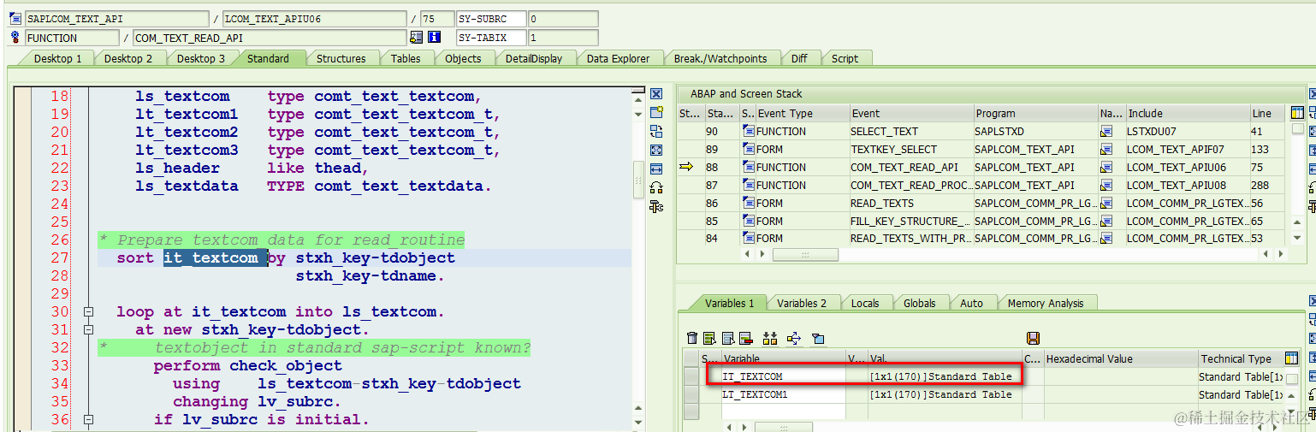Switch to Globals tab
Viewport: 1316px width, 432px height.
tap(919, 303)
